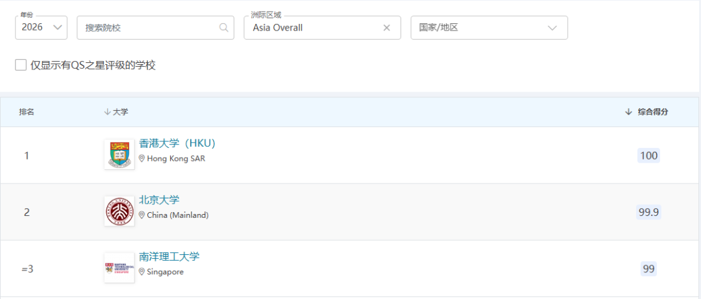This screenshot has height=299, width=701.
Task: Click the location pin beside Hong Kong SAR
Action: tap(142, 159)
